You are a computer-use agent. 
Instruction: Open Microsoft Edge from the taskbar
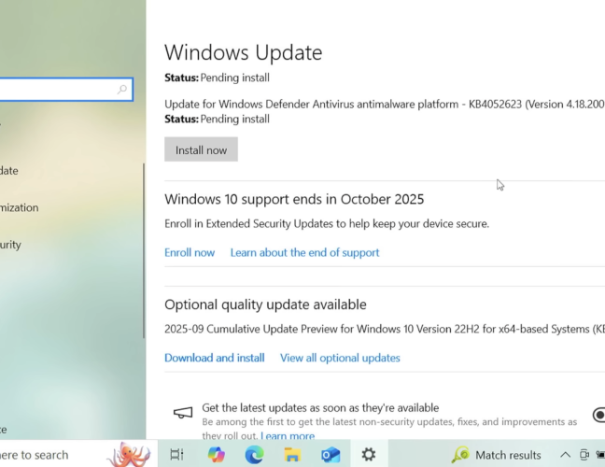pos(254,455)
